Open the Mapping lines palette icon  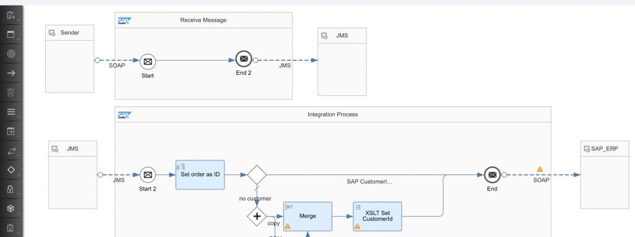(x=11, y=112)
